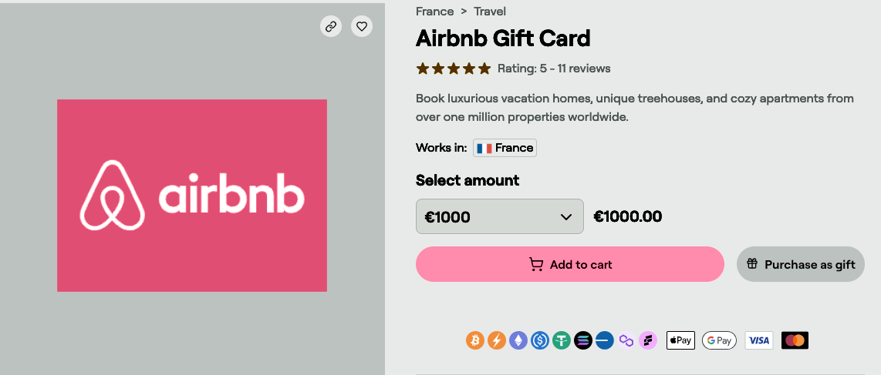This screenshot has width=881, height=375.
Task: Click the Apple Pay badge
Action: [x=680, y=340]
